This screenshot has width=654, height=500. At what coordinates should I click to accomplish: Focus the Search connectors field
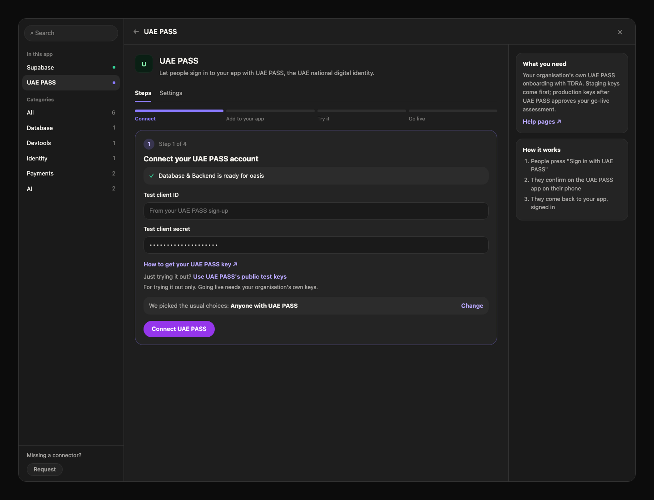point(71,33)
